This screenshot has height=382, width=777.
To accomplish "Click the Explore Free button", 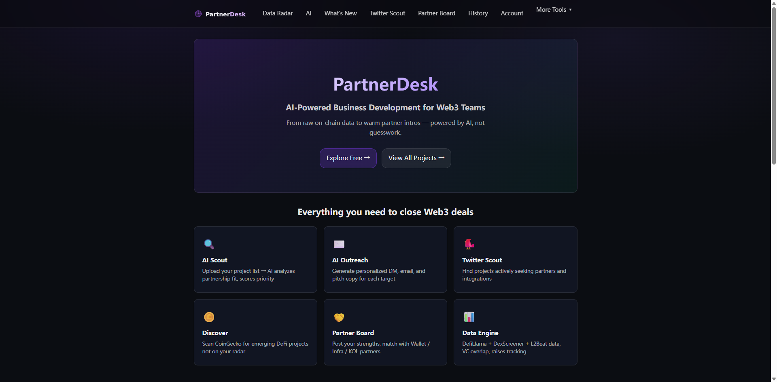I will coord(348,158).
